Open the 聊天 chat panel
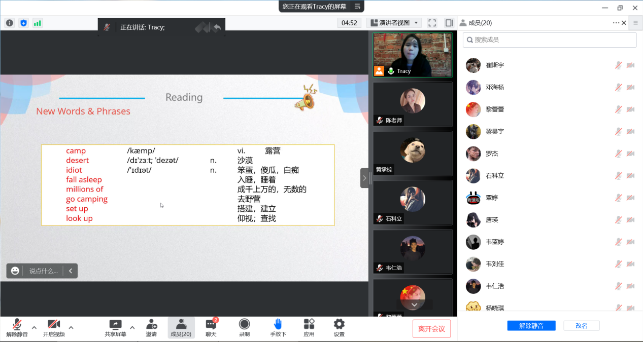 click(211, 325)
